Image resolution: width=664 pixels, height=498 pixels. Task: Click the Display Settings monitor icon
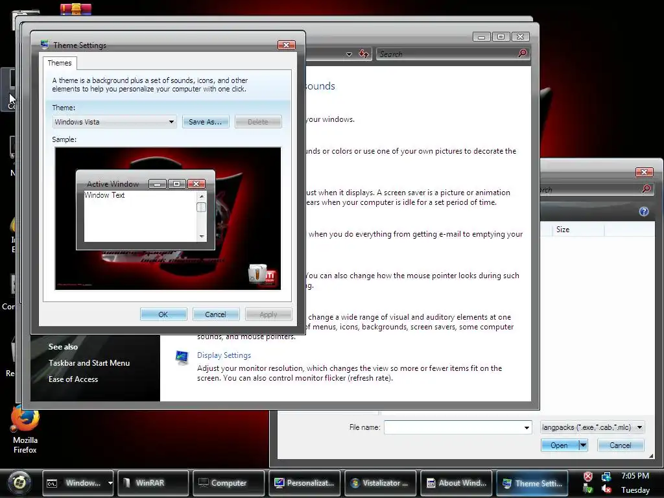coord(182,358)
